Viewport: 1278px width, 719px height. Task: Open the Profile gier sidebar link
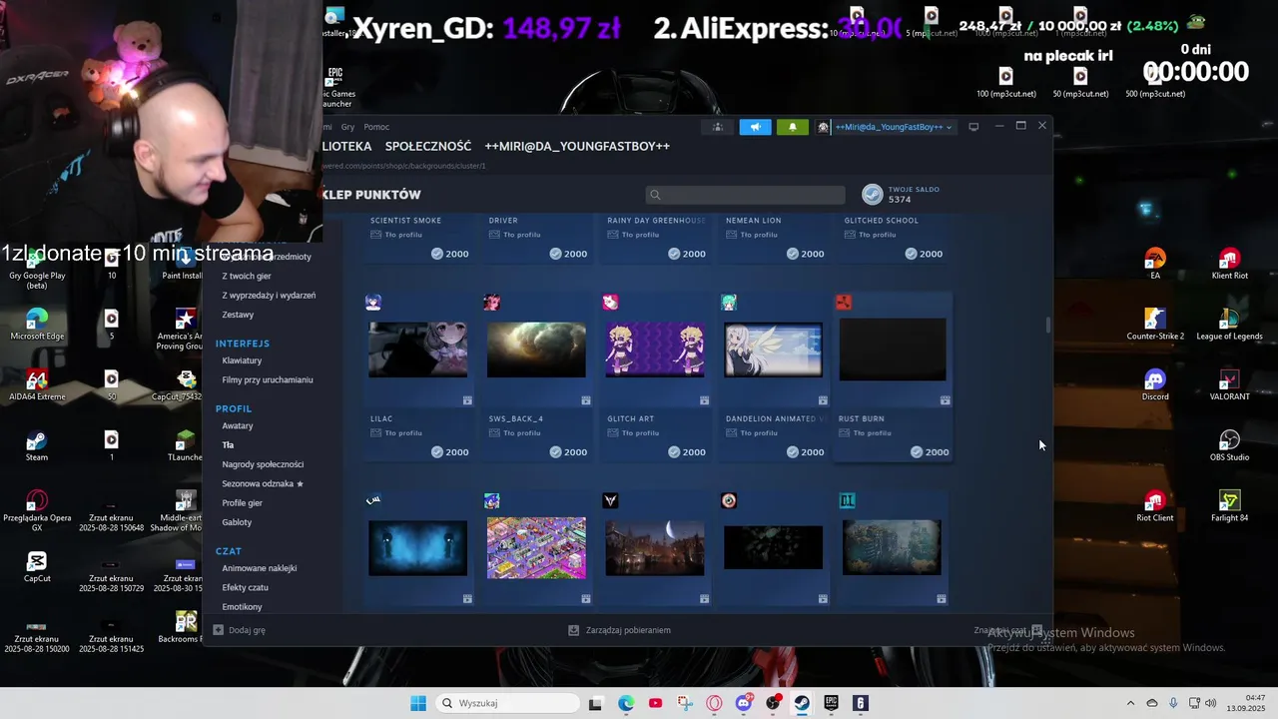[242, 503]
